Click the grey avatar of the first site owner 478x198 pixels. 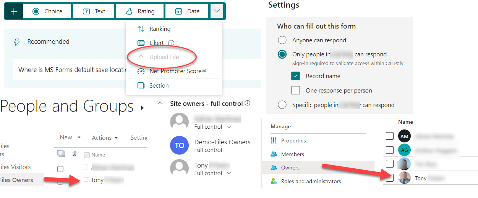pos(179,122)
